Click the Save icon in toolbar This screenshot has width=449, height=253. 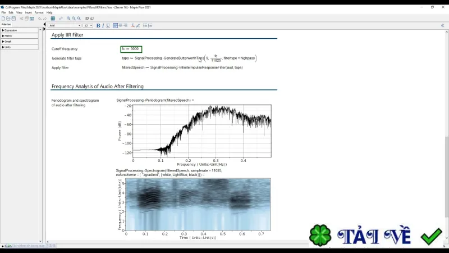(x=13, y=19)
